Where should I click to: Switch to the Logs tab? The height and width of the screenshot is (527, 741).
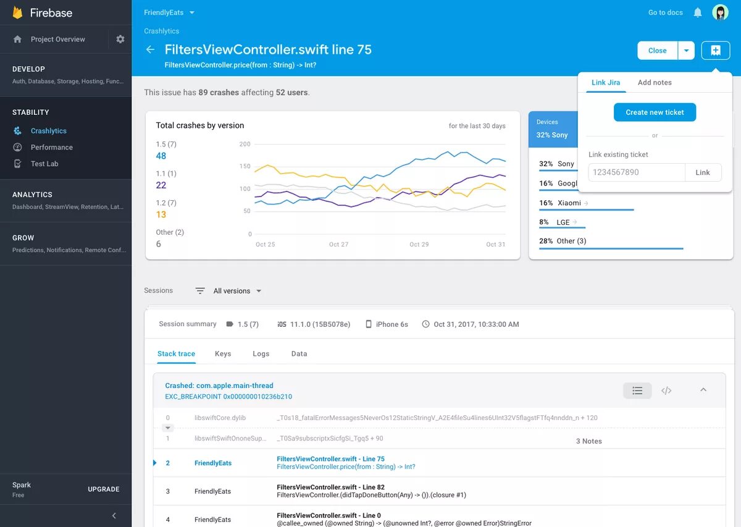261,354
